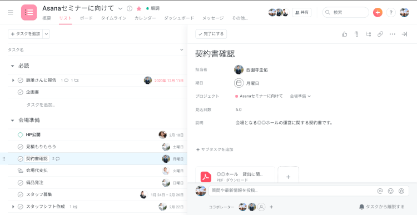Click the comment bubble on 契約書確認 row

coord(57,159)
